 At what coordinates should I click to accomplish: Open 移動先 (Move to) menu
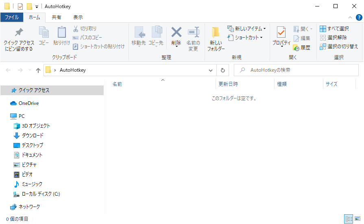[139, 36]
